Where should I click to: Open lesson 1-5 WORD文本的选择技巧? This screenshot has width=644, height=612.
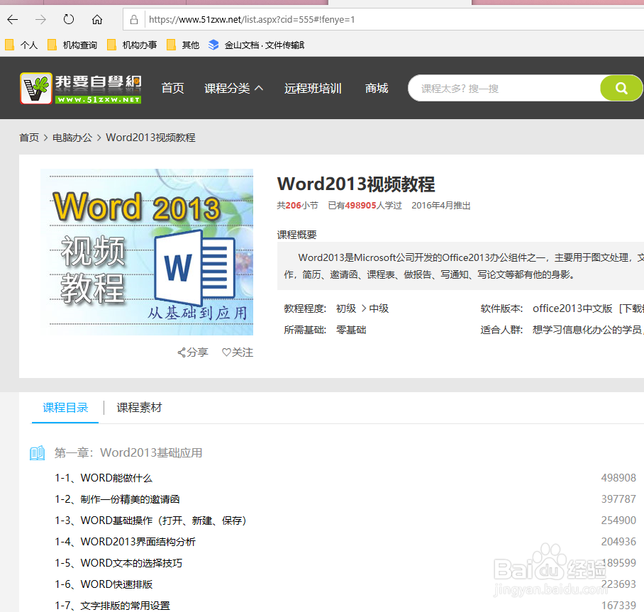pos(118,563)
